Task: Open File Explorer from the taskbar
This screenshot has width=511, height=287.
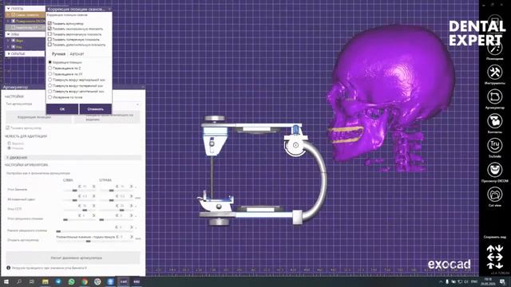Action: click(x=45, y=281)
